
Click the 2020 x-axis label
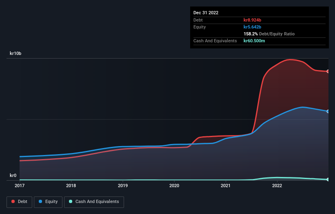tap(174, 186)
